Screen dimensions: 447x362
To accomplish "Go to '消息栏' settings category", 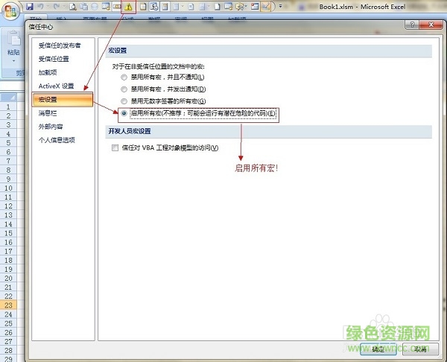I will tap(48, 112).
